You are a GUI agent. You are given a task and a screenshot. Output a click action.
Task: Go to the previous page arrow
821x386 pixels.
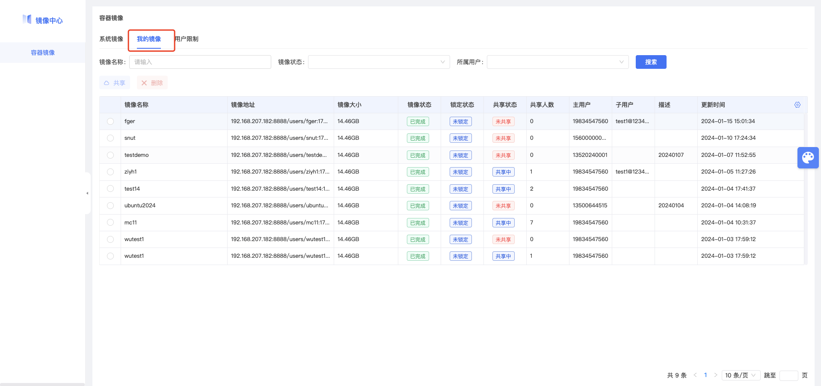tap(695, 375)
